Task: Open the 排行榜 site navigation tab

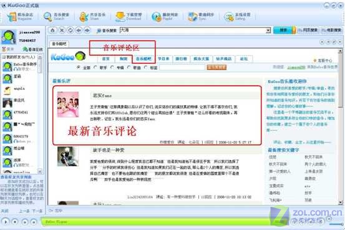Action: 181,59
